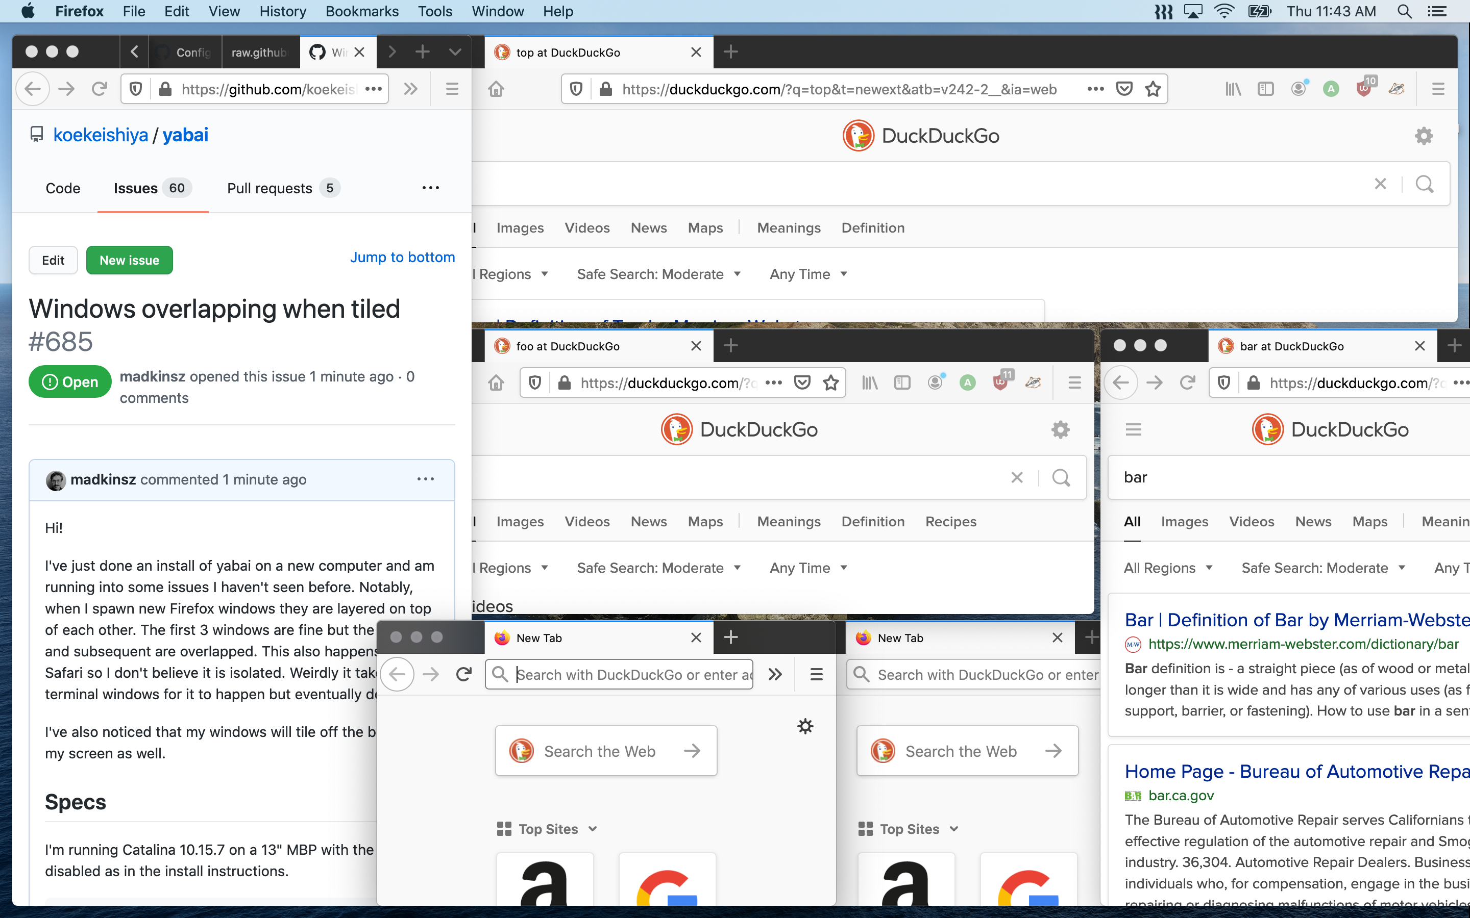
Task: Click the Search with DuckDuckGo address field
Action: tap(619, 674)
